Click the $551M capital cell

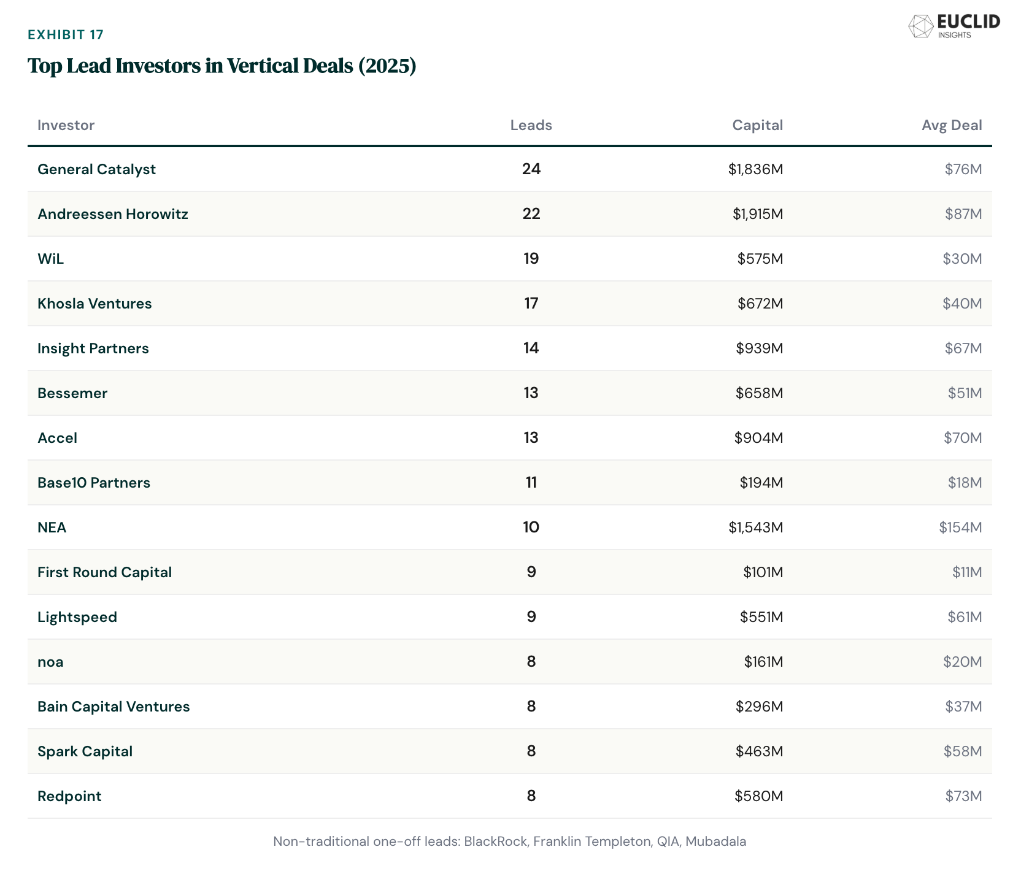coord(761,617)
